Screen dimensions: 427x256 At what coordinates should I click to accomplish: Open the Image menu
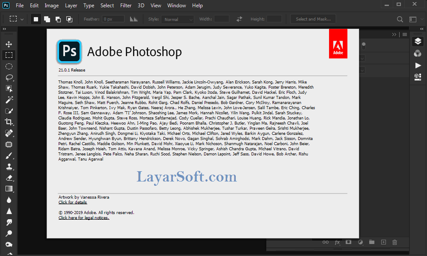[51, 6]
